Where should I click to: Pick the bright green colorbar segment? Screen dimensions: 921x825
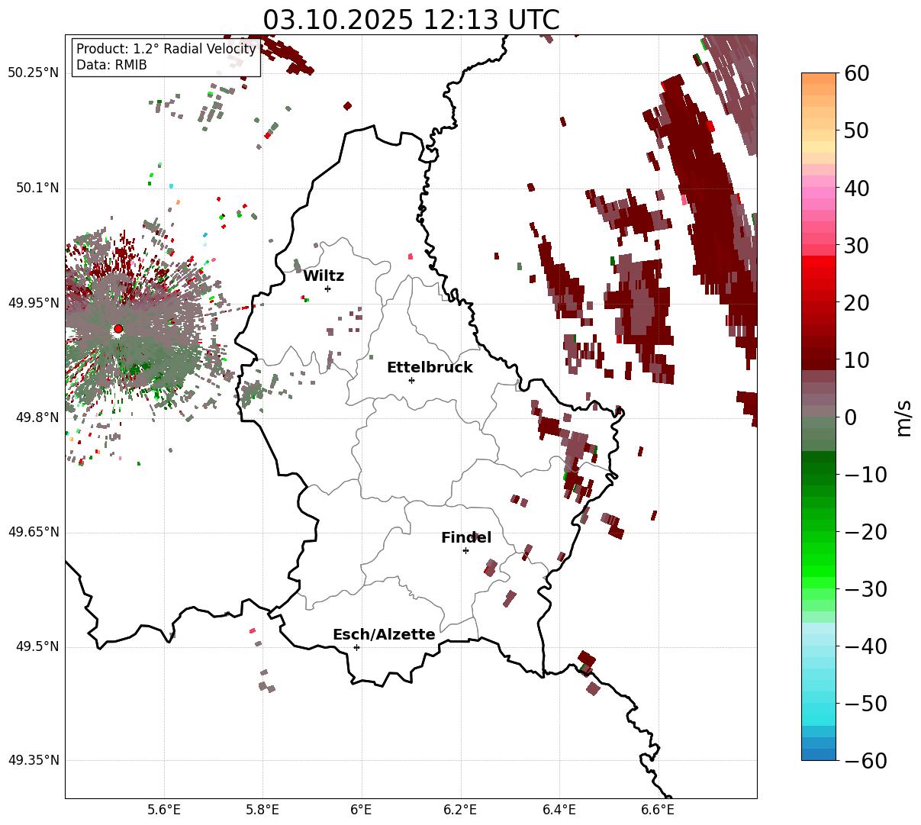coord(819,570)
